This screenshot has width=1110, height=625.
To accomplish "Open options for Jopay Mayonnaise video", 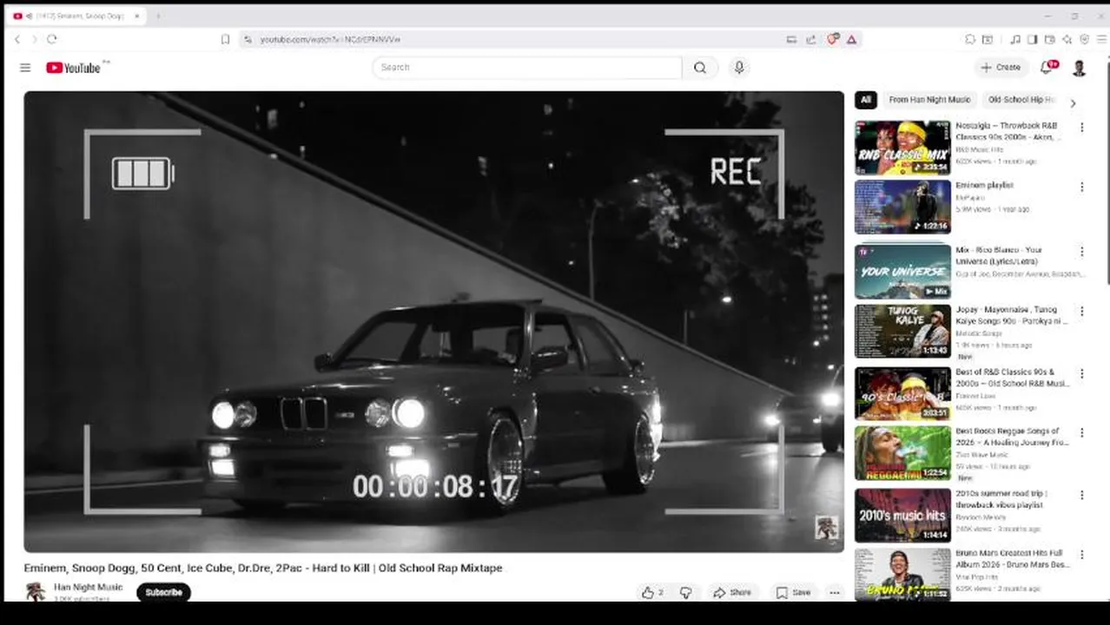I will click(1081, 311).
